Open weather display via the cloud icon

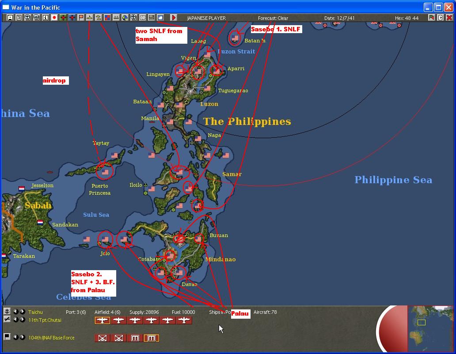(x=160, y=18)
